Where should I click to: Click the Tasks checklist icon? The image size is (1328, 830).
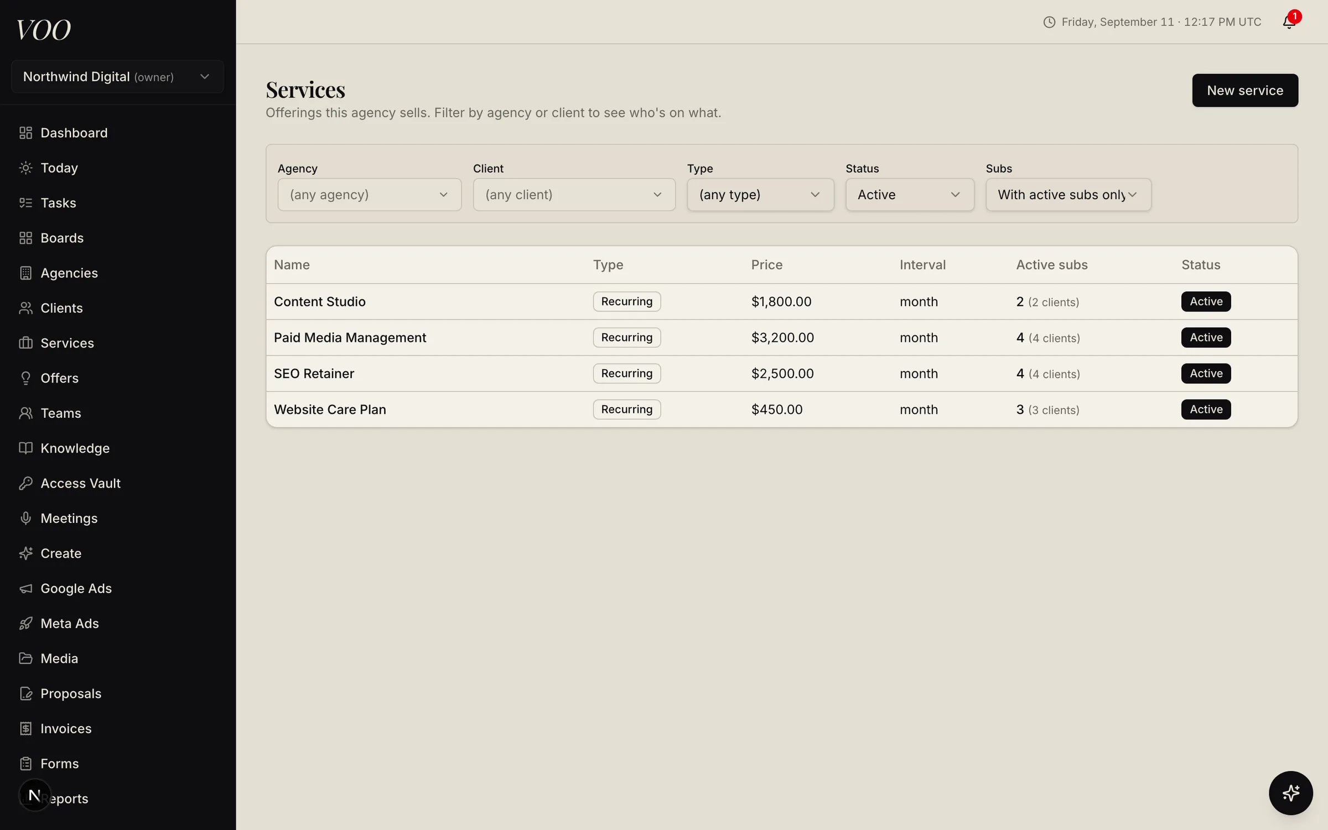tap(25, 203)
